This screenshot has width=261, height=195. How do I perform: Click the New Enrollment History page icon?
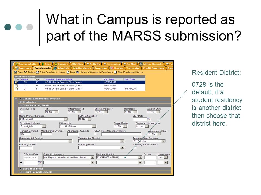[116, 72]
